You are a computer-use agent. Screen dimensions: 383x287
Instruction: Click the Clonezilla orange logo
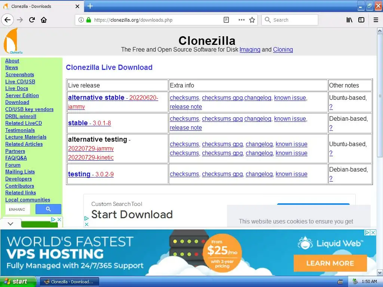12,41
